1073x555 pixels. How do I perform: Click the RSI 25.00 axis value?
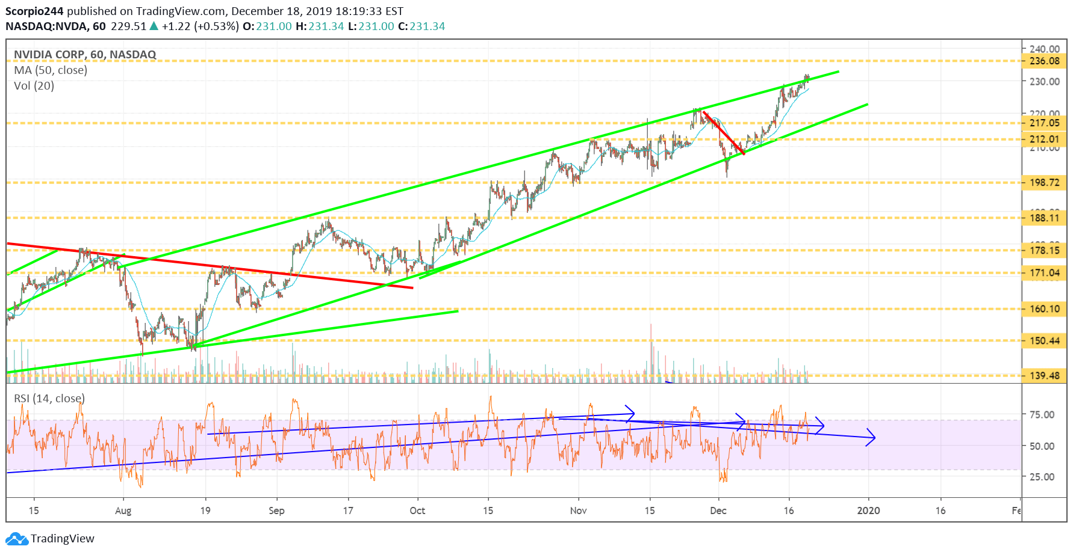pos(1042,477)
